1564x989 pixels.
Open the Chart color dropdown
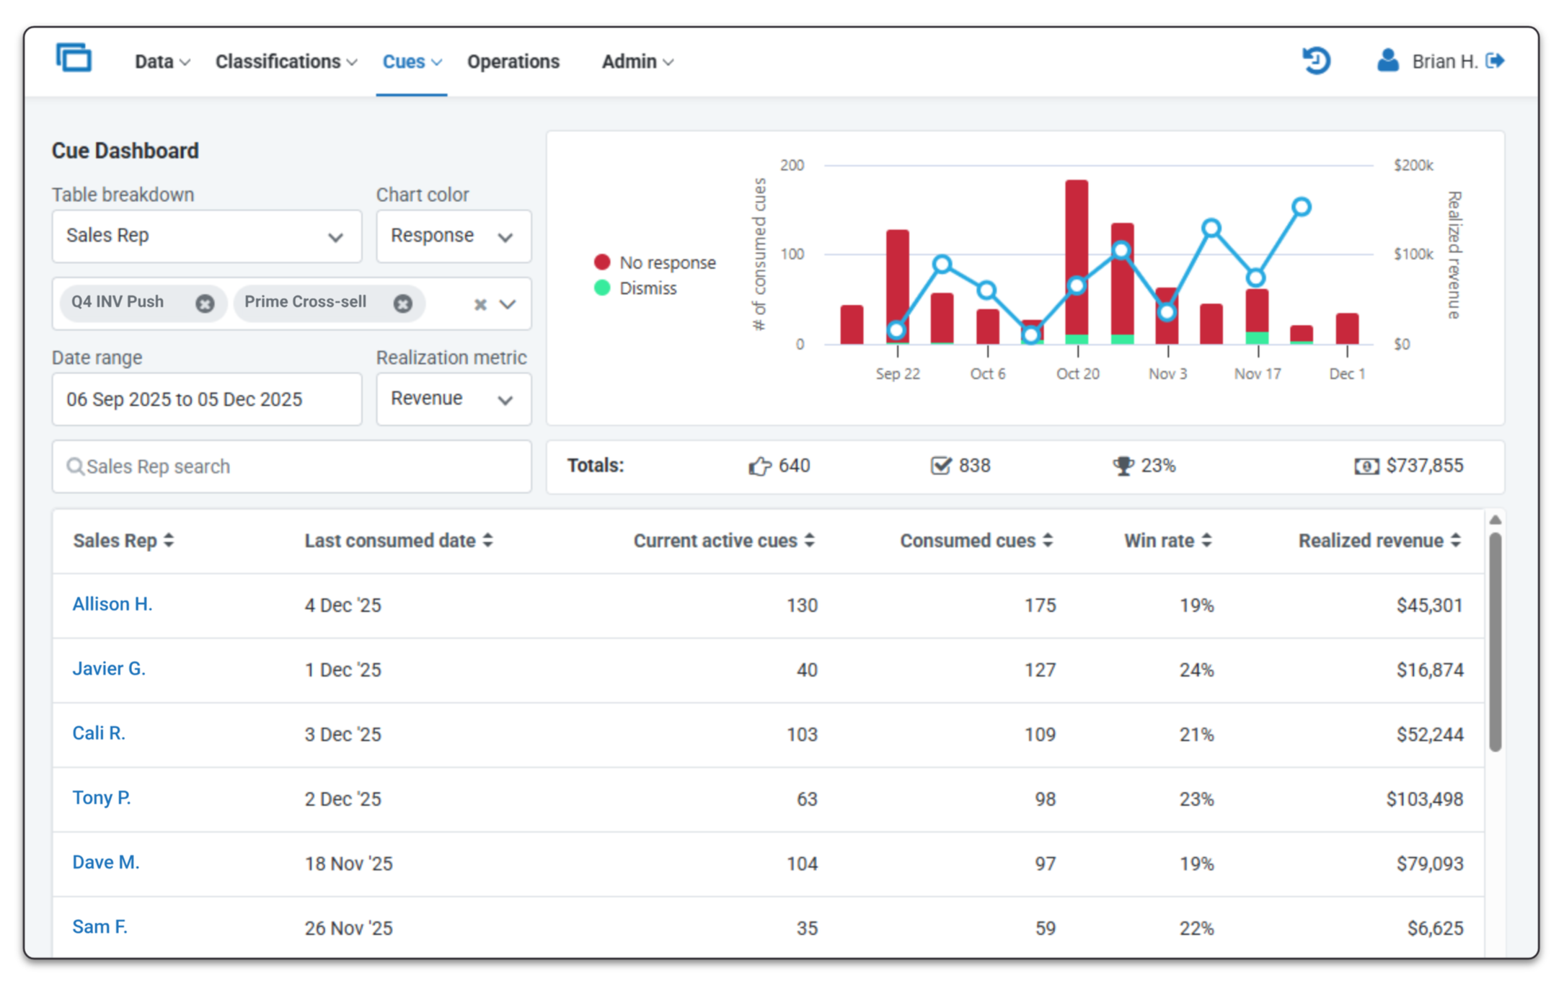click(453, 236)
